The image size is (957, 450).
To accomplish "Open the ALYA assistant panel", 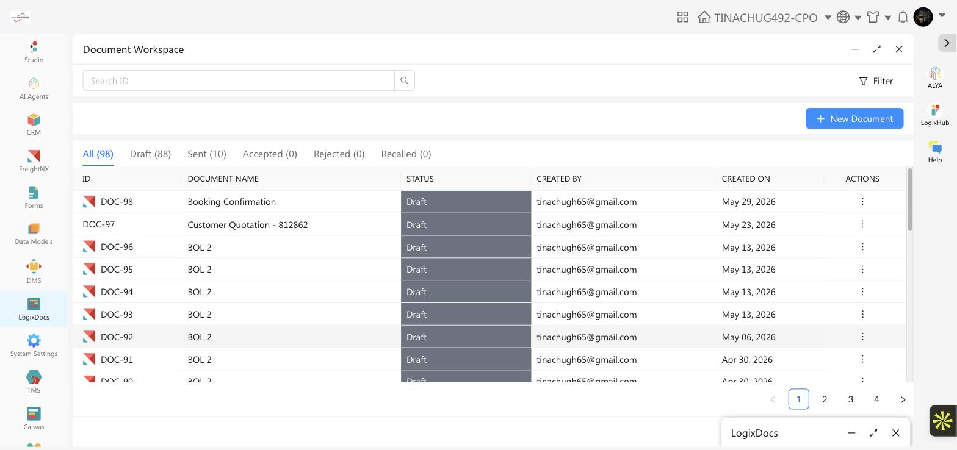I will [935, 78].
